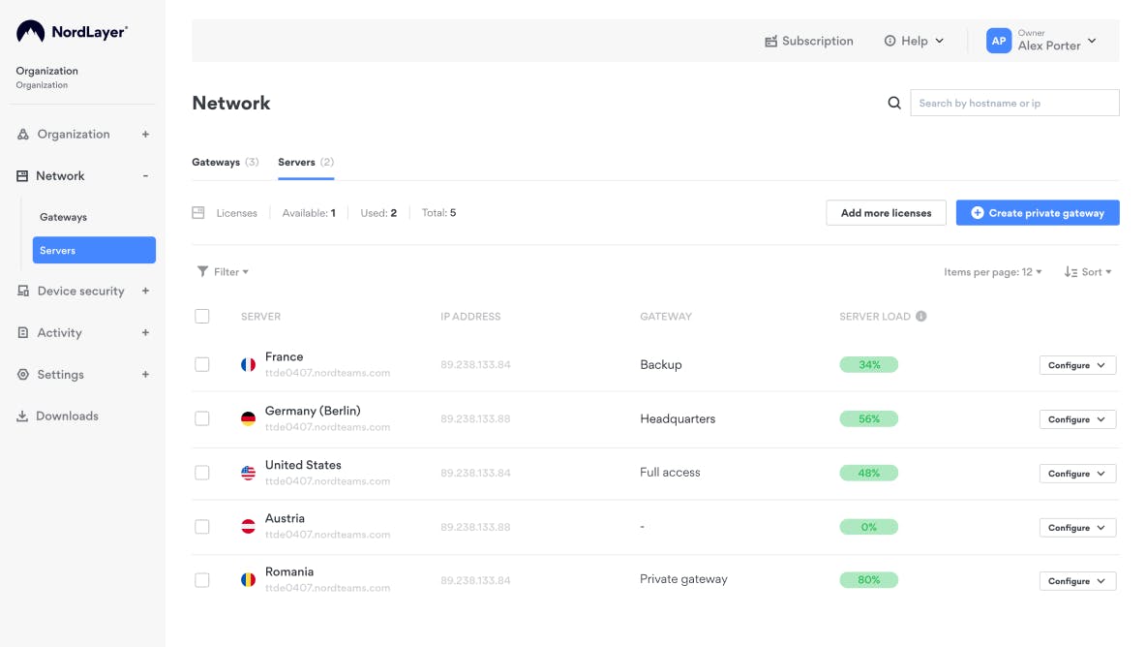
Task: Open Gateways in the sidebar menu
Action: pos(63,217)
